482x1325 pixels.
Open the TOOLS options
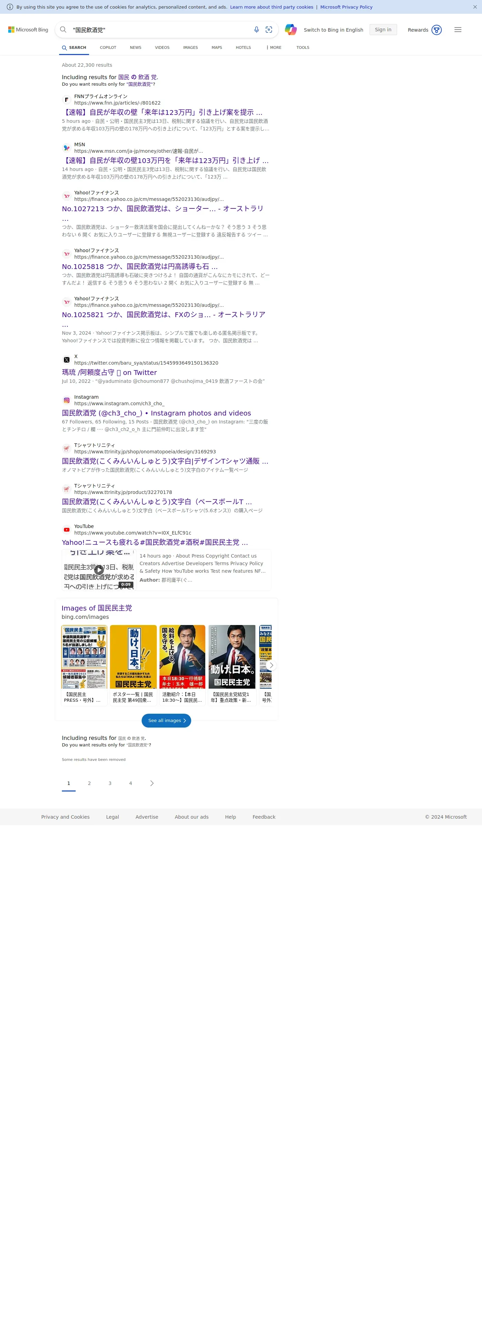pyautogui.click(x=303, y=47)
